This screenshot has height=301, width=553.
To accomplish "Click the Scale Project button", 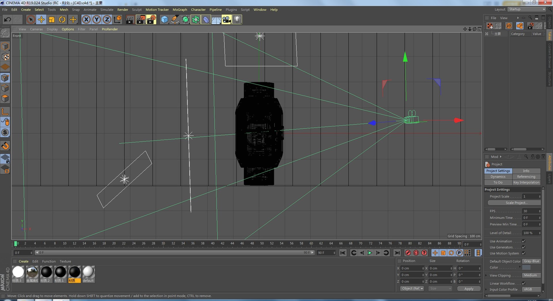I will pyautogui.click(x=514, y=203).
